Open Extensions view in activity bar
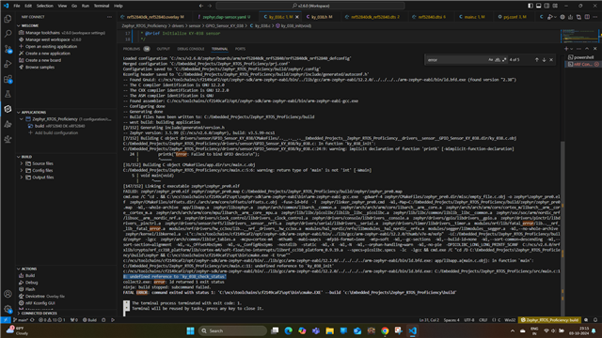 coord(8,79)
